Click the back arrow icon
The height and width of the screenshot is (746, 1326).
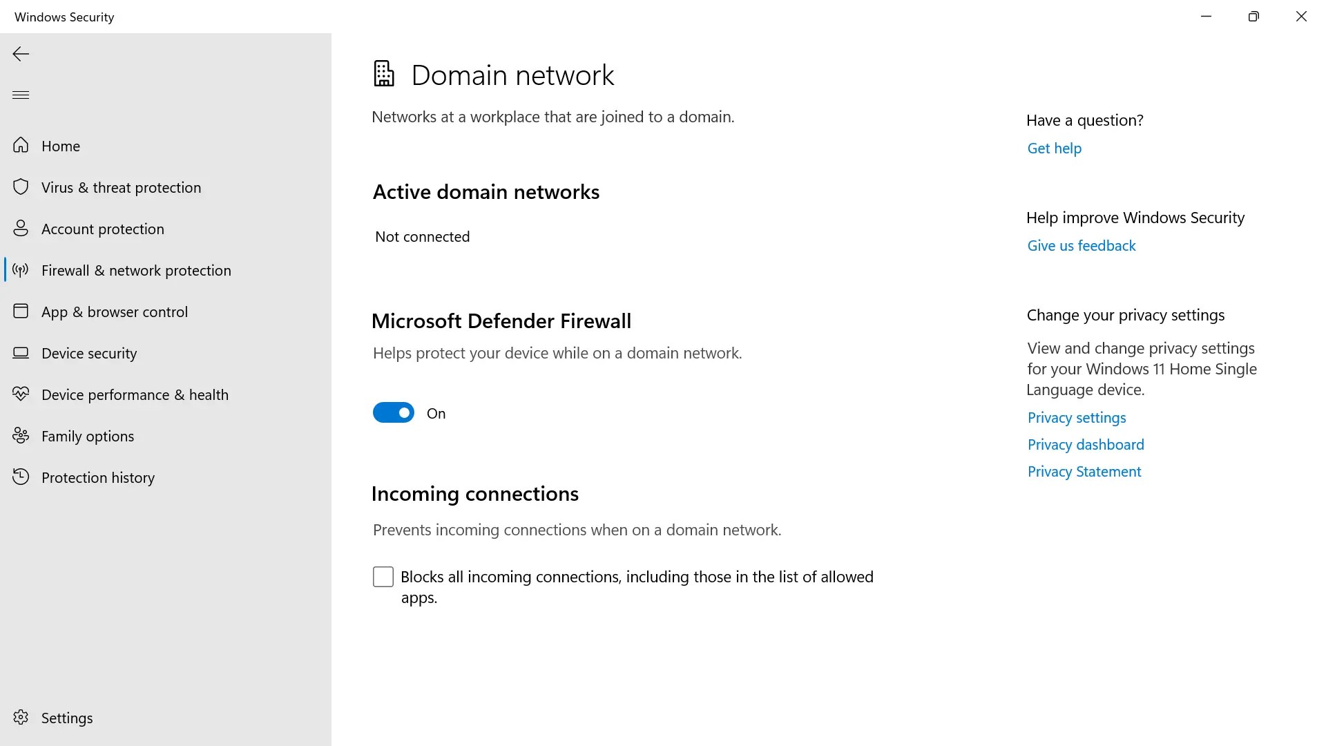[x=21, y=54]
